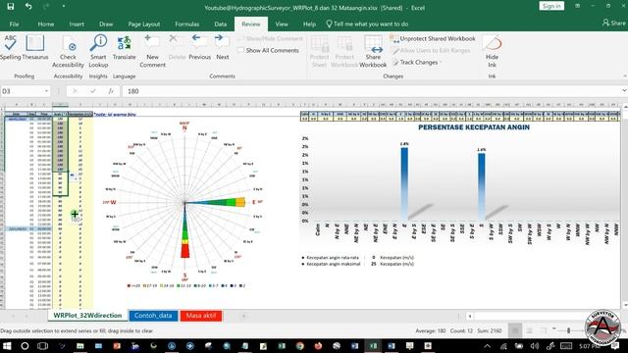Click the Auto Fill Options button
Viewport: 628px width, 353px height.
point(74,176)
